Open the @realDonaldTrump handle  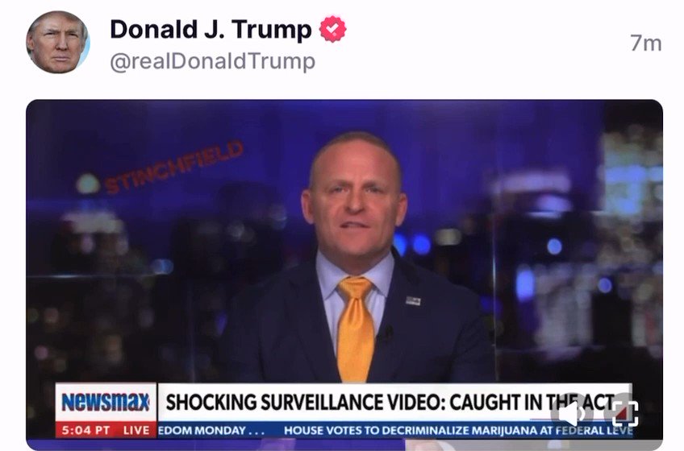212,61
